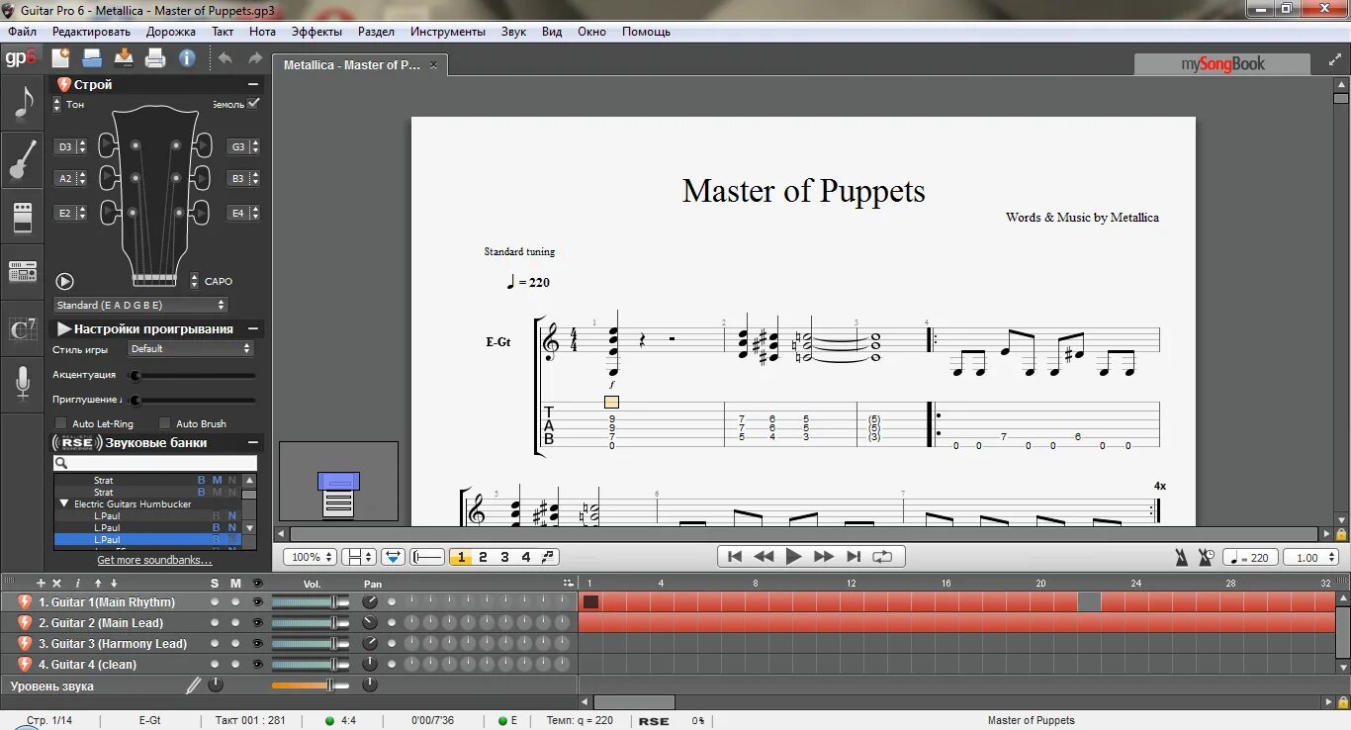Hide Guitar 3 (Harmony Lead) eye toggle
This screenshot has height=730, width=1351.
coord(258,643)
